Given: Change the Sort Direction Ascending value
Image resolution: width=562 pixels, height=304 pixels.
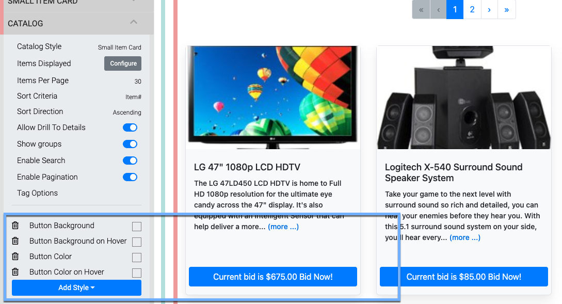Looking at the screenshot, I should click(127, 112).
